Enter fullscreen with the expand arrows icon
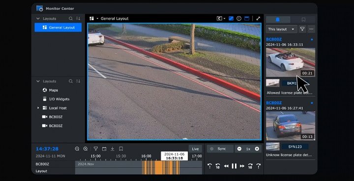 (x=258, y=19)
